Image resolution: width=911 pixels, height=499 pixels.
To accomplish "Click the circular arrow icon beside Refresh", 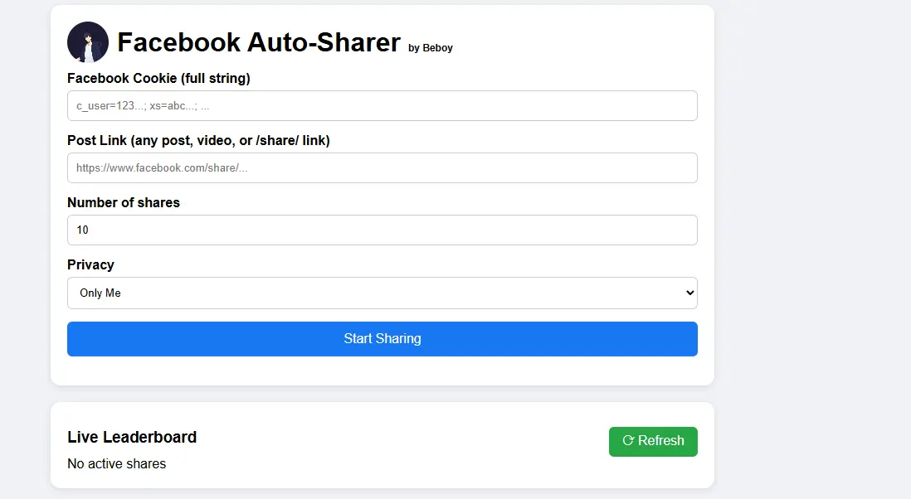I will tap(628, 440).
